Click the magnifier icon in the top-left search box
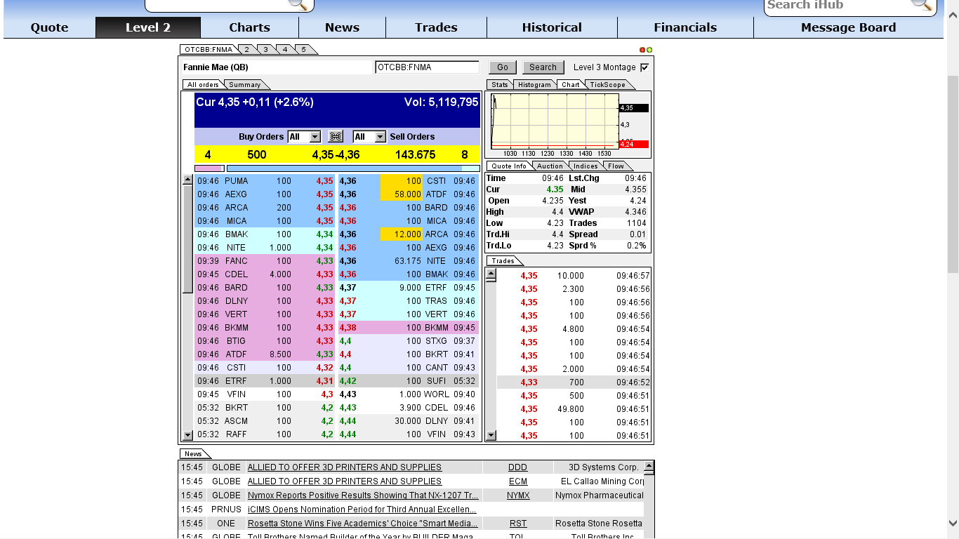 [x=298, y=5]
